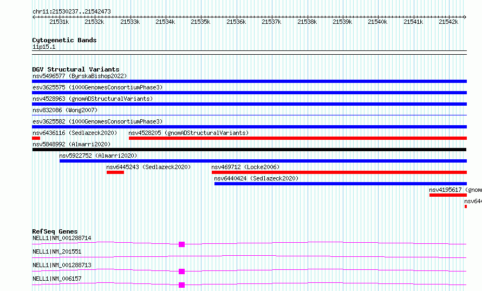Screen dimensions: 482x291
Task: Click the Cytogenetic Bands track title
Action: [x=64, y=40]
